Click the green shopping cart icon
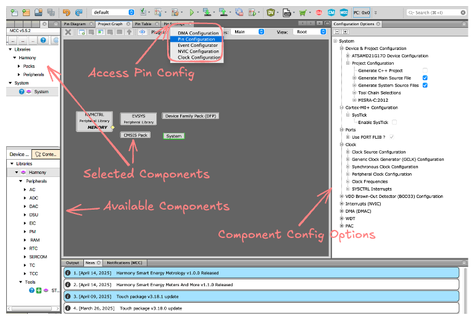The height and width of the screenshot is (320, 474). tap(302, 13)
